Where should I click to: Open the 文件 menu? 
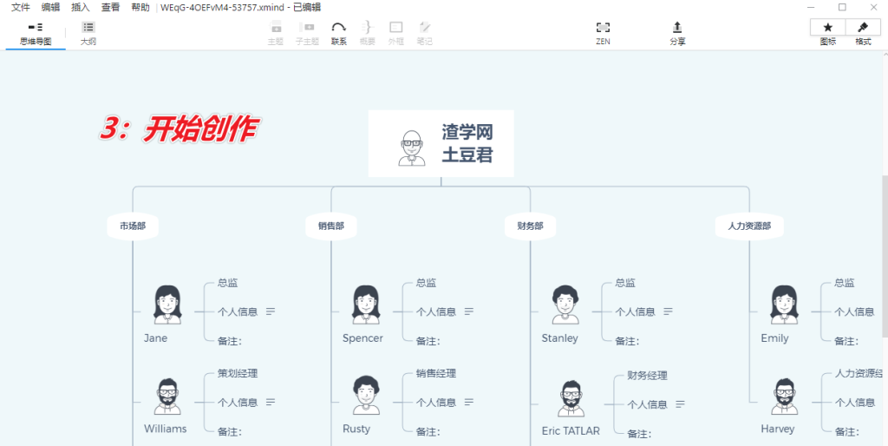[21, 7]
